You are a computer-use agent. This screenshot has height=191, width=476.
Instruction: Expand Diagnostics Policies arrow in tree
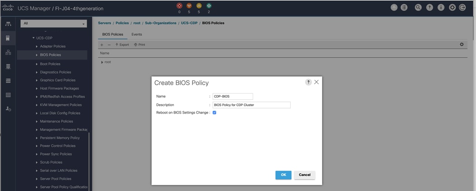[x=37, y=72]
